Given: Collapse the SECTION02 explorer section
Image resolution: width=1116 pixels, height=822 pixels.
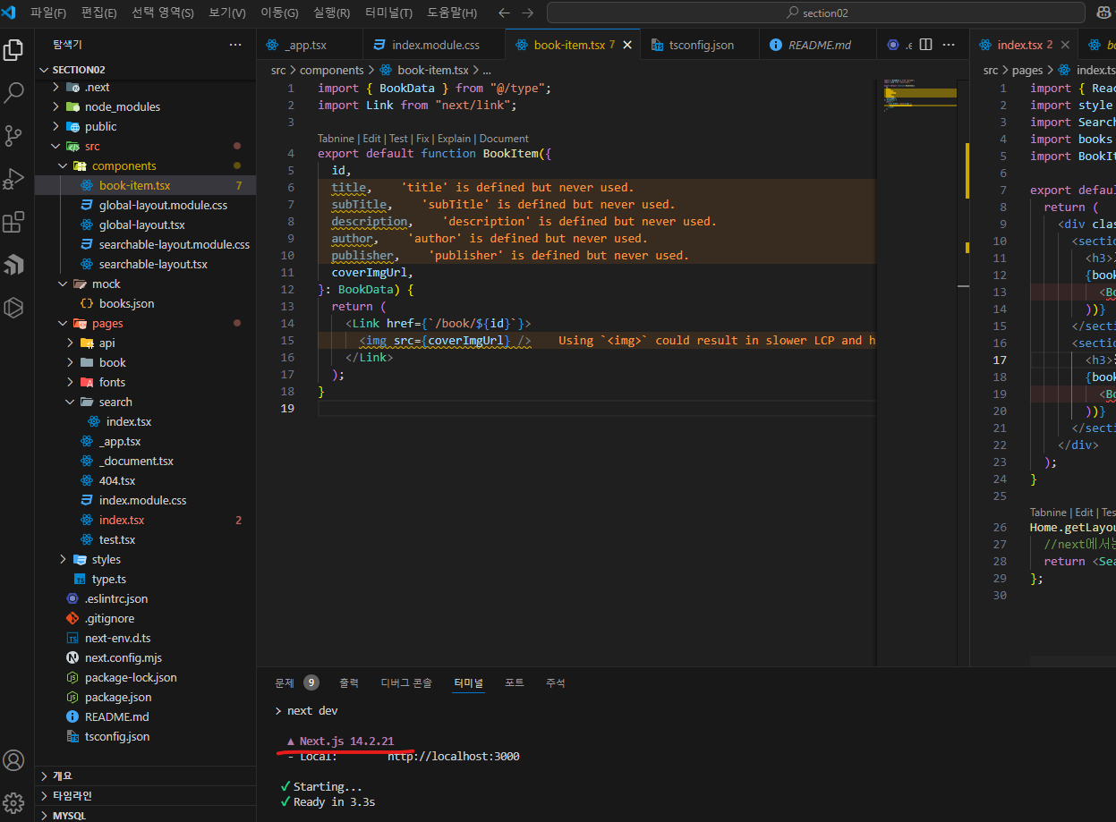Looking at the screenshot, I should click(45, 70).
